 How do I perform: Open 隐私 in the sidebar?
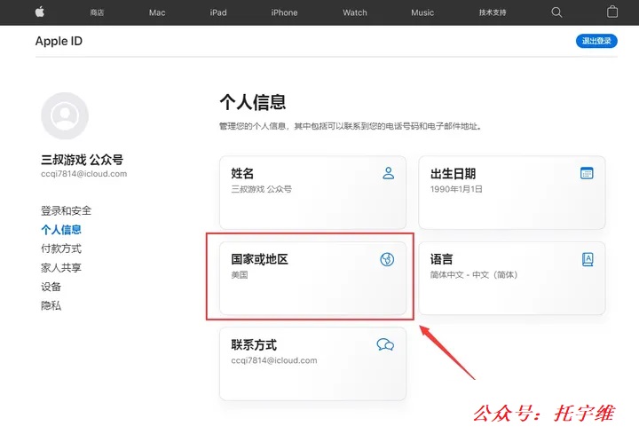tap(51, 305)
